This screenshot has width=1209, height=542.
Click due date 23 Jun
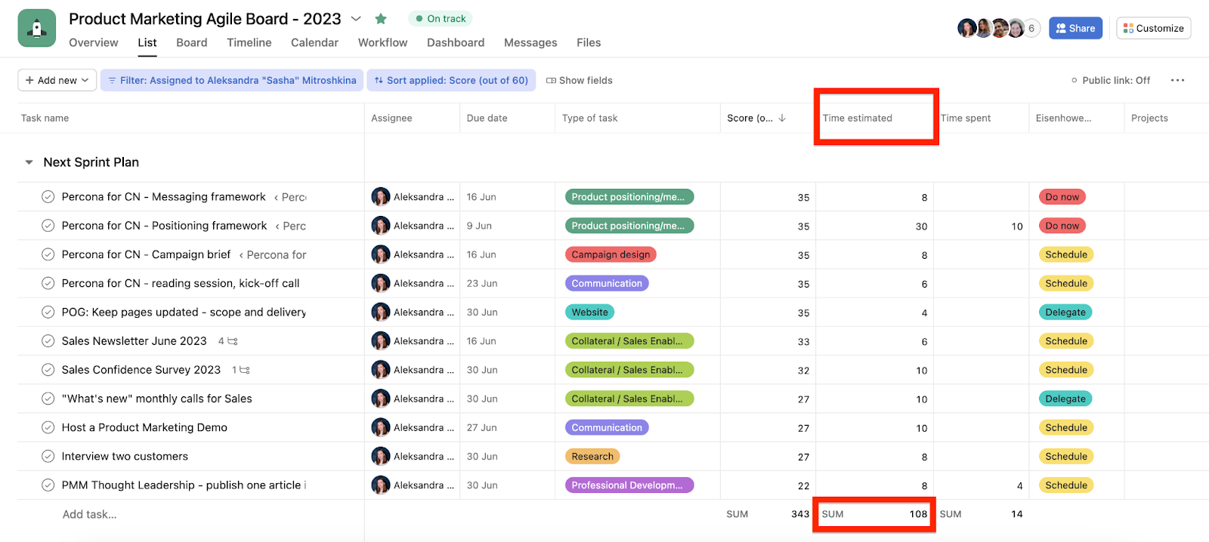point(482,283)
